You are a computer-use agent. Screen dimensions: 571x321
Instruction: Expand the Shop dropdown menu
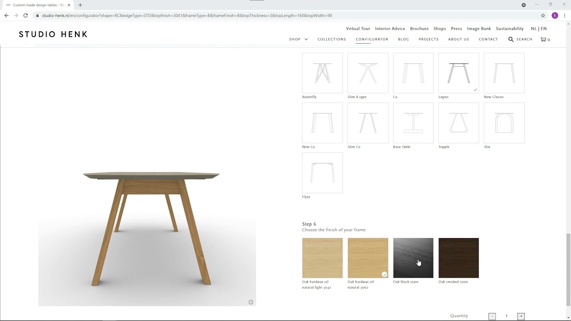(298, 39)
